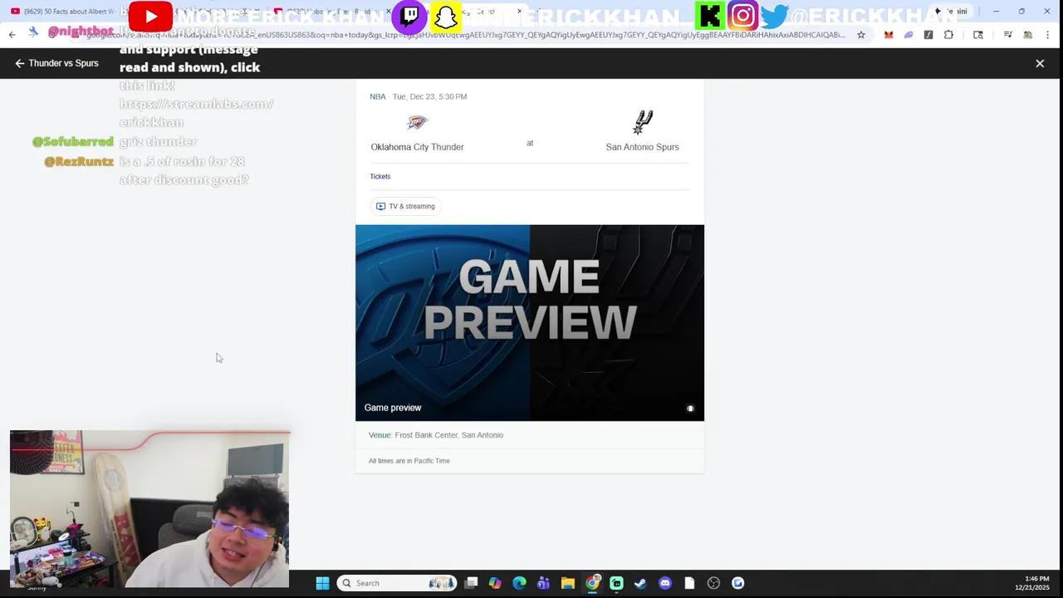Viewport: 1063px width, 598px height.
Task: Open the media controls icon in Chrome
Action: coord(1007,35)
